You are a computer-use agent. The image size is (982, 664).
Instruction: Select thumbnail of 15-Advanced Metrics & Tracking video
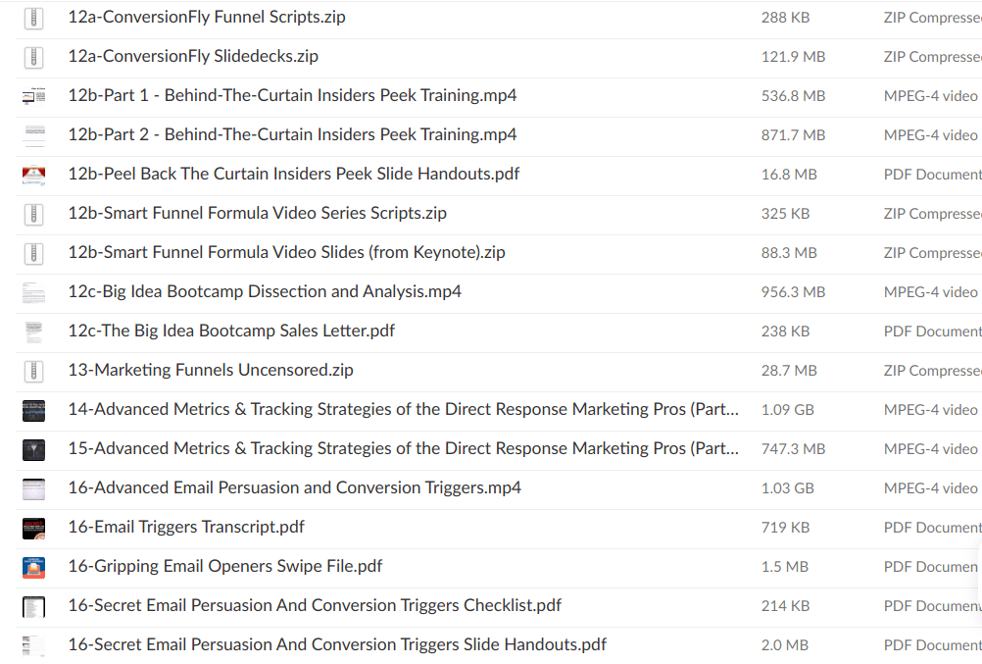point(34,449)
